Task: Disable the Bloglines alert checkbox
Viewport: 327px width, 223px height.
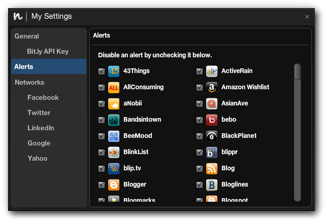Action: click(200, 185)
